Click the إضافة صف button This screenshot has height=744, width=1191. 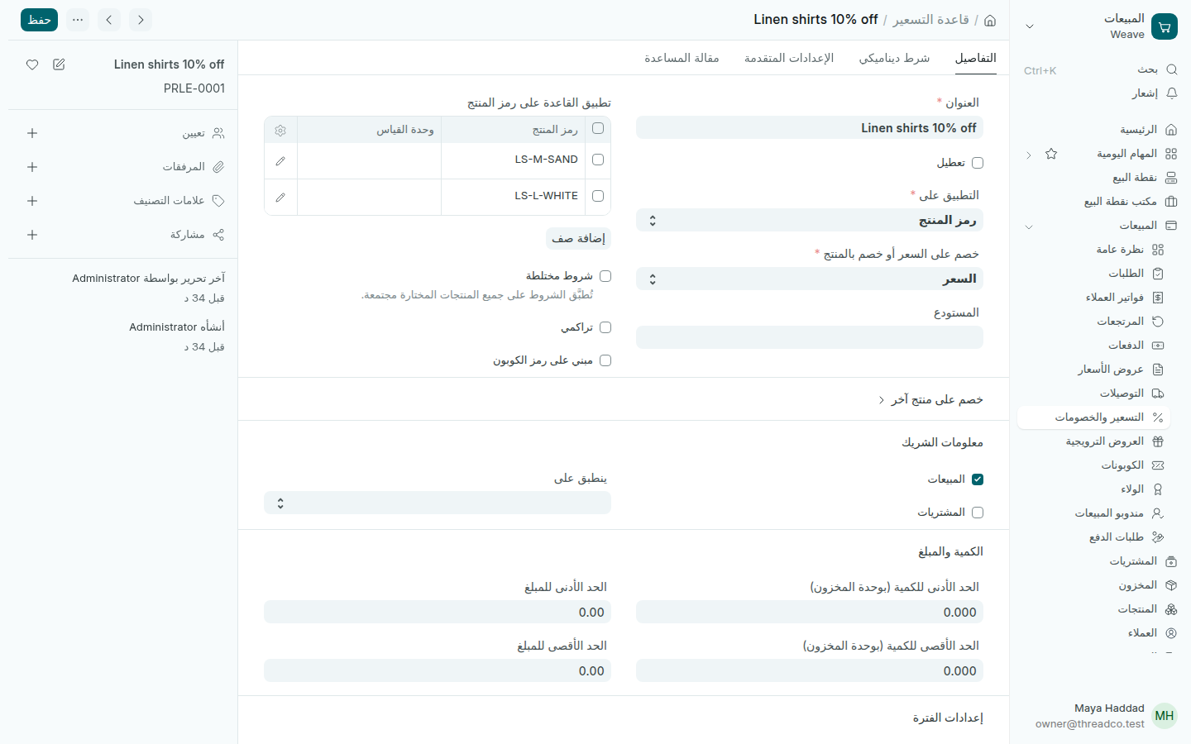click(x=579, y=238)
